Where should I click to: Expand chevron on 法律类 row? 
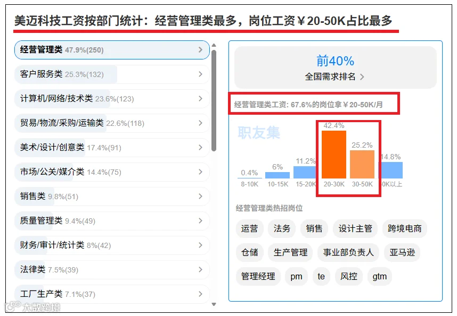[200, 269]
